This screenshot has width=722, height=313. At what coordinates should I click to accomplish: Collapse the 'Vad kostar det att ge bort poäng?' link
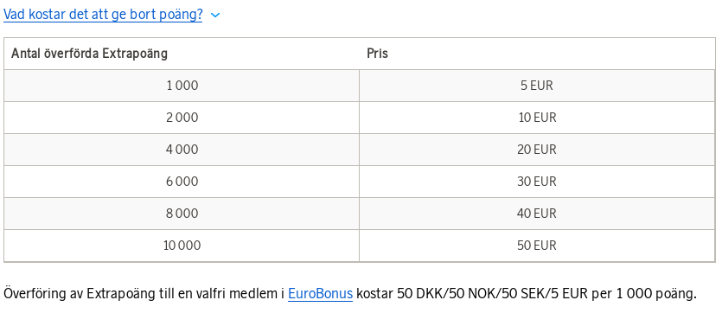[103, 15]
